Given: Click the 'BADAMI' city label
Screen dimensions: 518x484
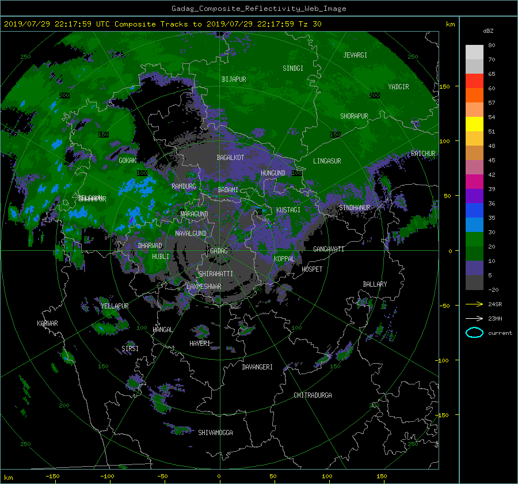Looking at the screenshot, I should (228, 190).
